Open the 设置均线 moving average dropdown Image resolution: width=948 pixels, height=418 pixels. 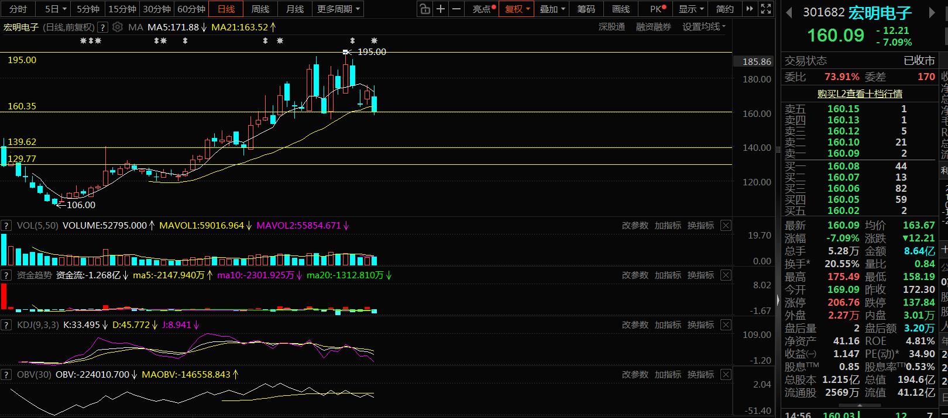704,27
